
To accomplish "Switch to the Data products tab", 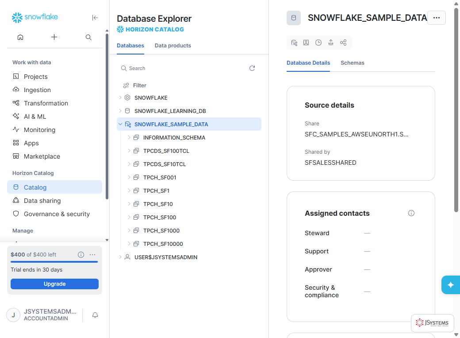I will tap(173, 46).
